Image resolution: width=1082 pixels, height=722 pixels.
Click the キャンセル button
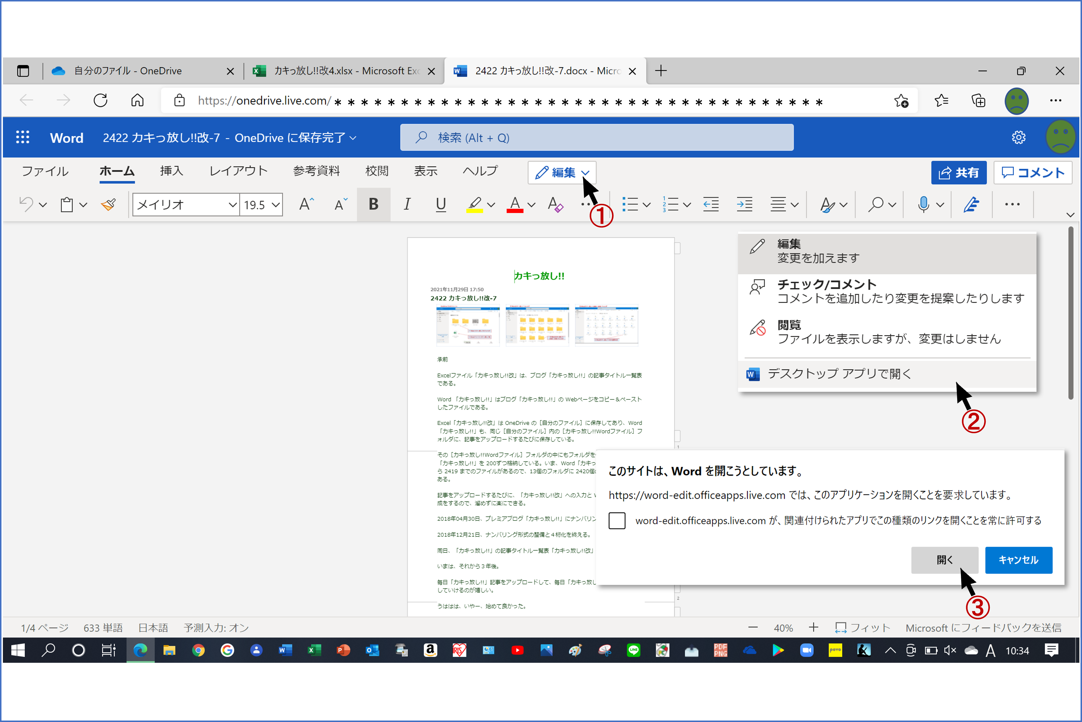(1018, 560)
